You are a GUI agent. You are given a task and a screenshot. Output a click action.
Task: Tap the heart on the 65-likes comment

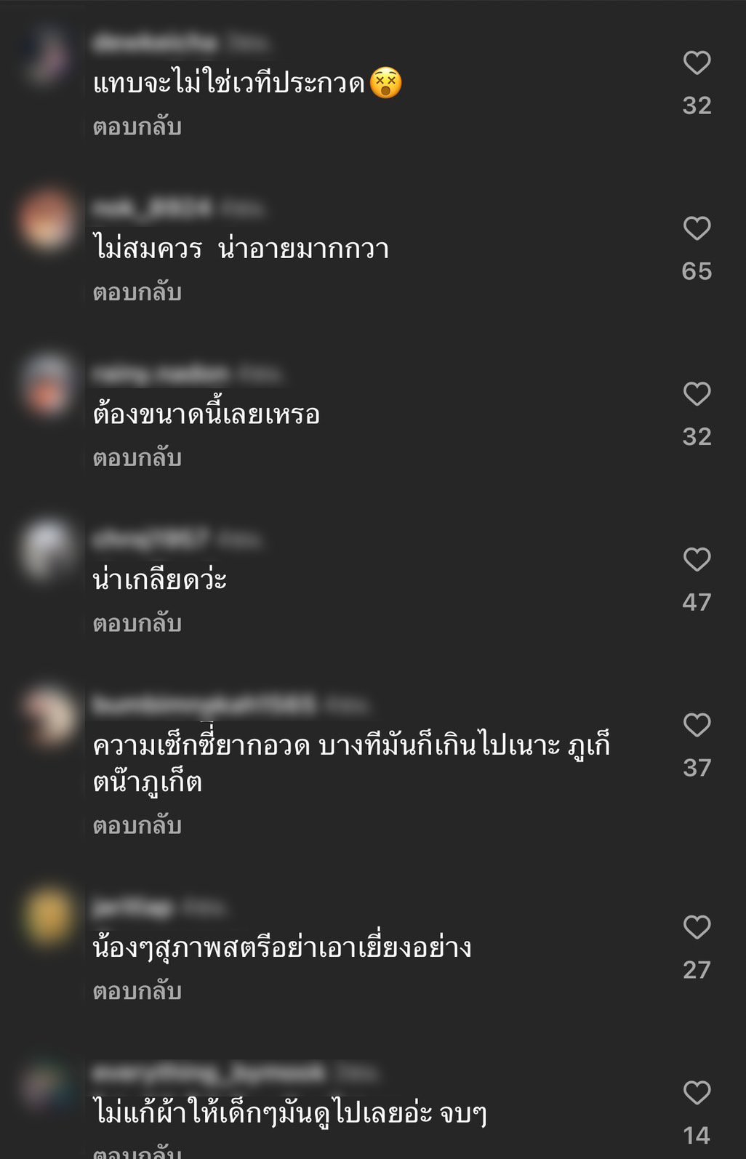pyautogui.click(x=697, y=228)
